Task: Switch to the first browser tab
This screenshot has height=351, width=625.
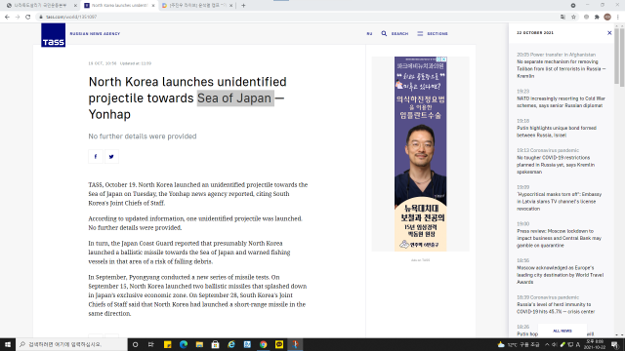Action: [x=40, y=6]
